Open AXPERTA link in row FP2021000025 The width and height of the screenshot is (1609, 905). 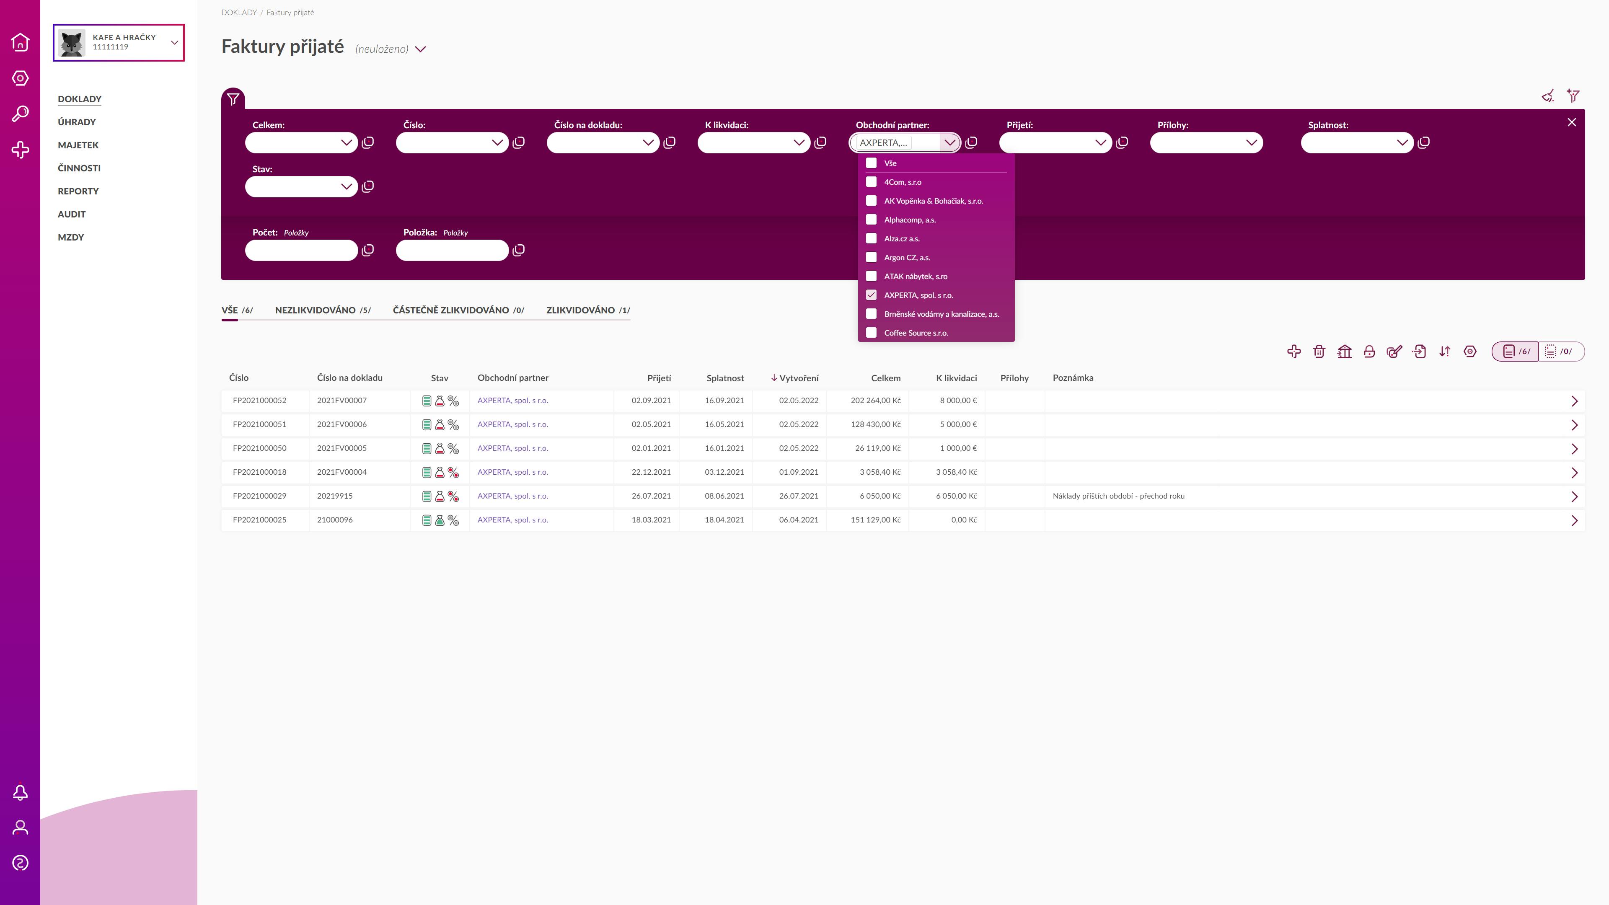(x=513, y=520)
